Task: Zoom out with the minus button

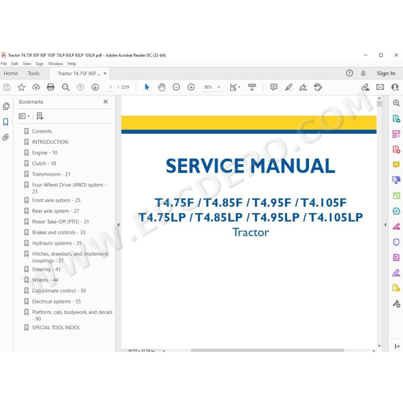Action: pyautogui.click(x=176, y=88)
